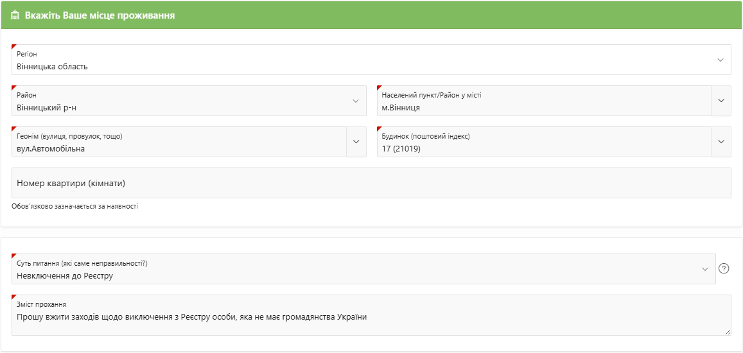Expand the Будинок dropdown arrow button
Viewport: 743px width, 353px height.
[721, 142]
